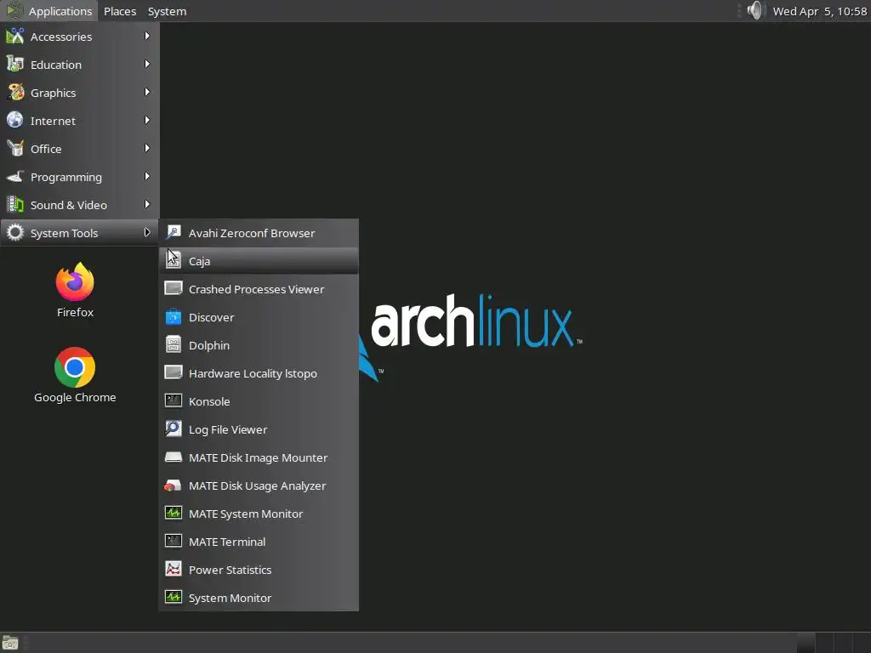Click the Dolphin file manager icon
The image size is (871, 653).
click(174, 345)
